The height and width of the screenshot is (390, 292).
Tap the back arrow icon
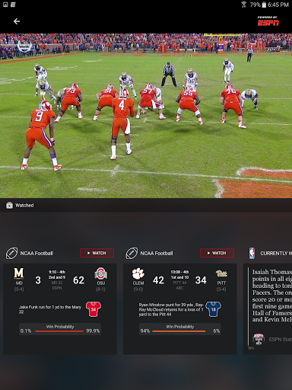point(17,21)
